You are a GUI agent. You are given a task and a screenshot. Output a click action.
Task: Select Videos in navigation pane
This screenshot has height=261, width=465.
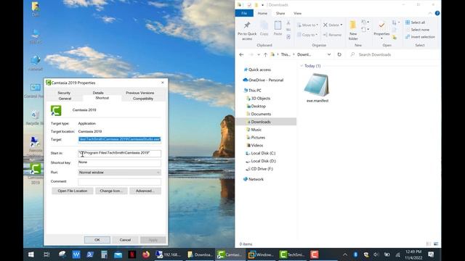point(256,145)
